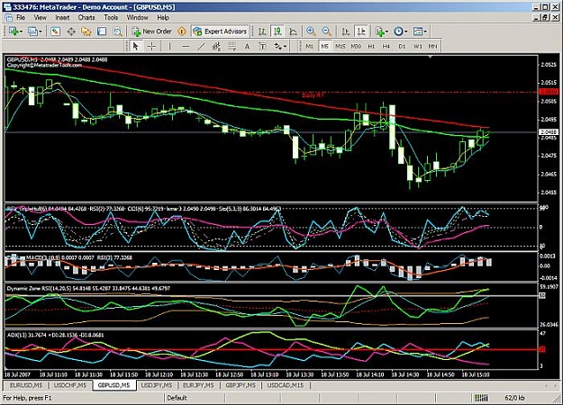
Task: Click the New Order button
Action: click(x=152, y=31)
